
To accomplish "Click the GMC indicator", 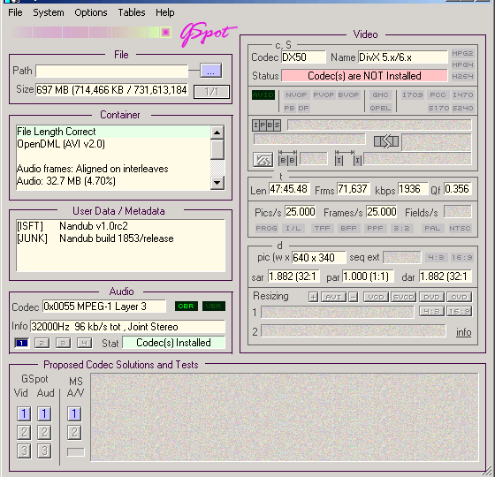I will (380, 95).
